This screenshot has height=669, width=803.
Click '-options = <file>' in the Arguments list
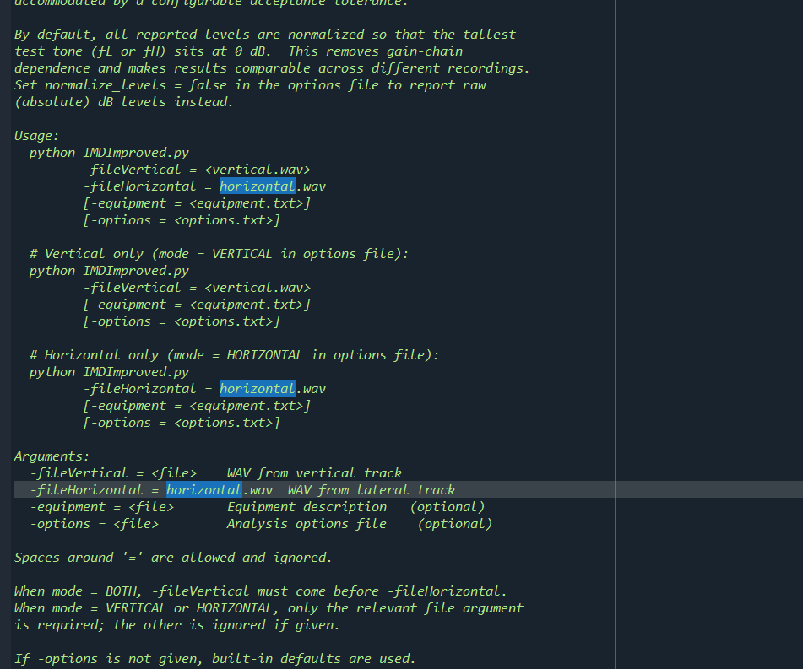95,525
